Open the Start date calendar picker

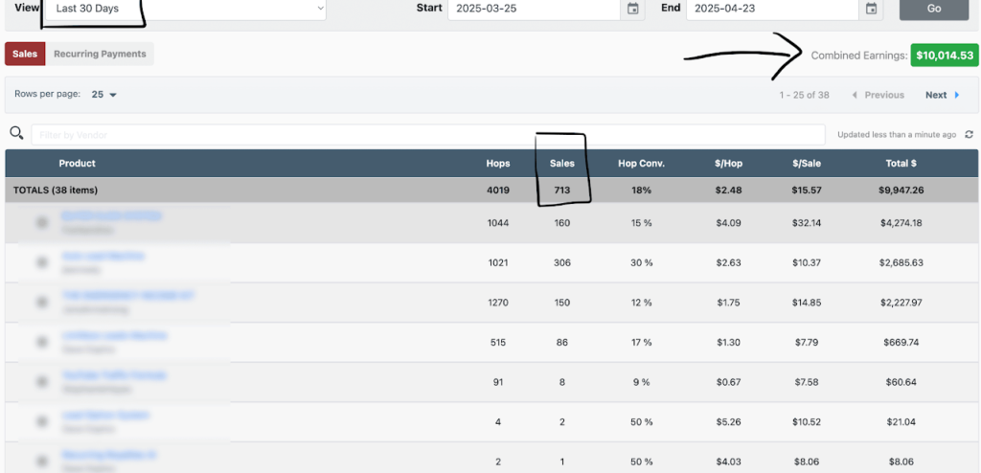[x=632, y=9]
